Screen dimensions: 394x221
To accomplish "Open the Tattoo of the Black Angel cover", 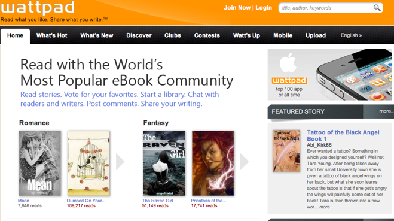I will click(x=286, y=151).
